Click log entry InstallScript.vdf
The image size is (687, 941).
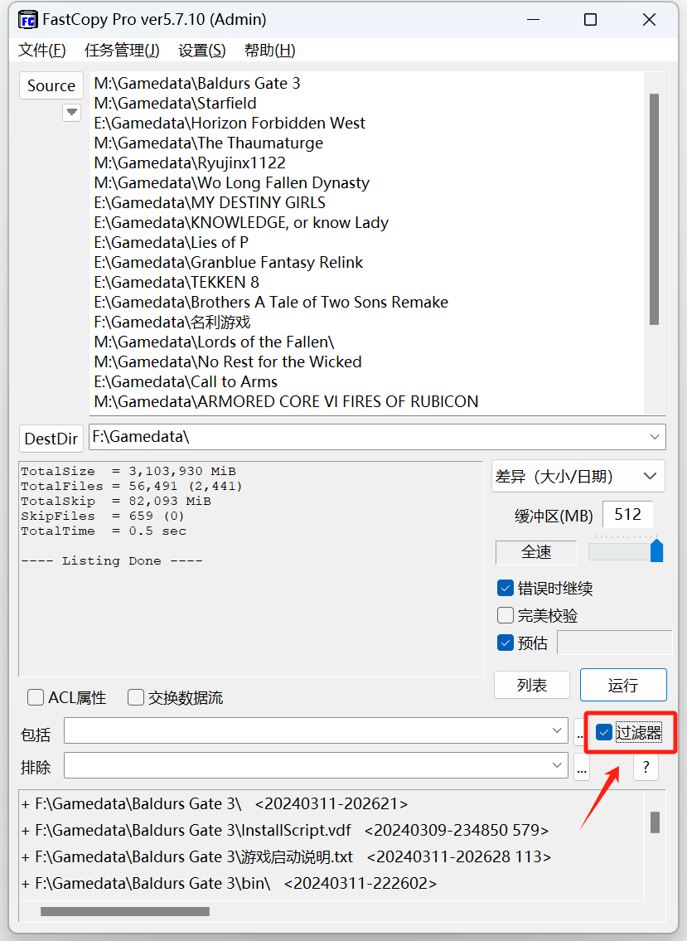click(x=285, y=830)
